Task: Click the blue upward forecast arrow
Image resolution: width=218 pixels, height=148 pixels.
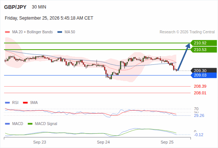Action: 184,57
